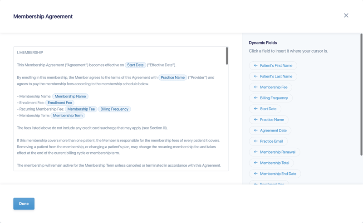Select Practice Name tag in agreement text
Viewport: 363px width, 223px height.
173,78
